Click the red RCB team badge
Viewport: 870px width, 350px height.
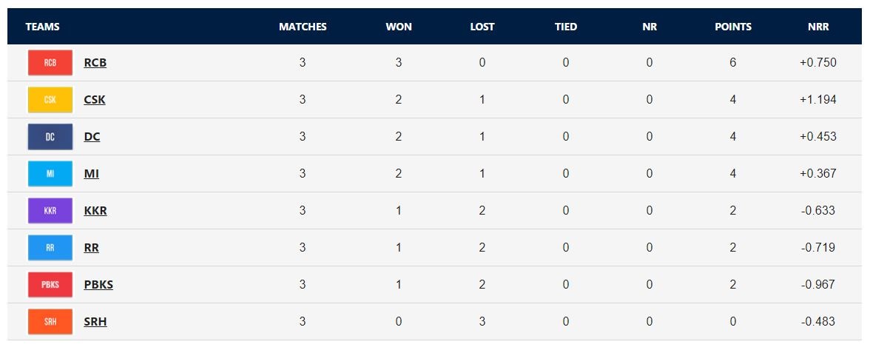[x=50, y=63]
